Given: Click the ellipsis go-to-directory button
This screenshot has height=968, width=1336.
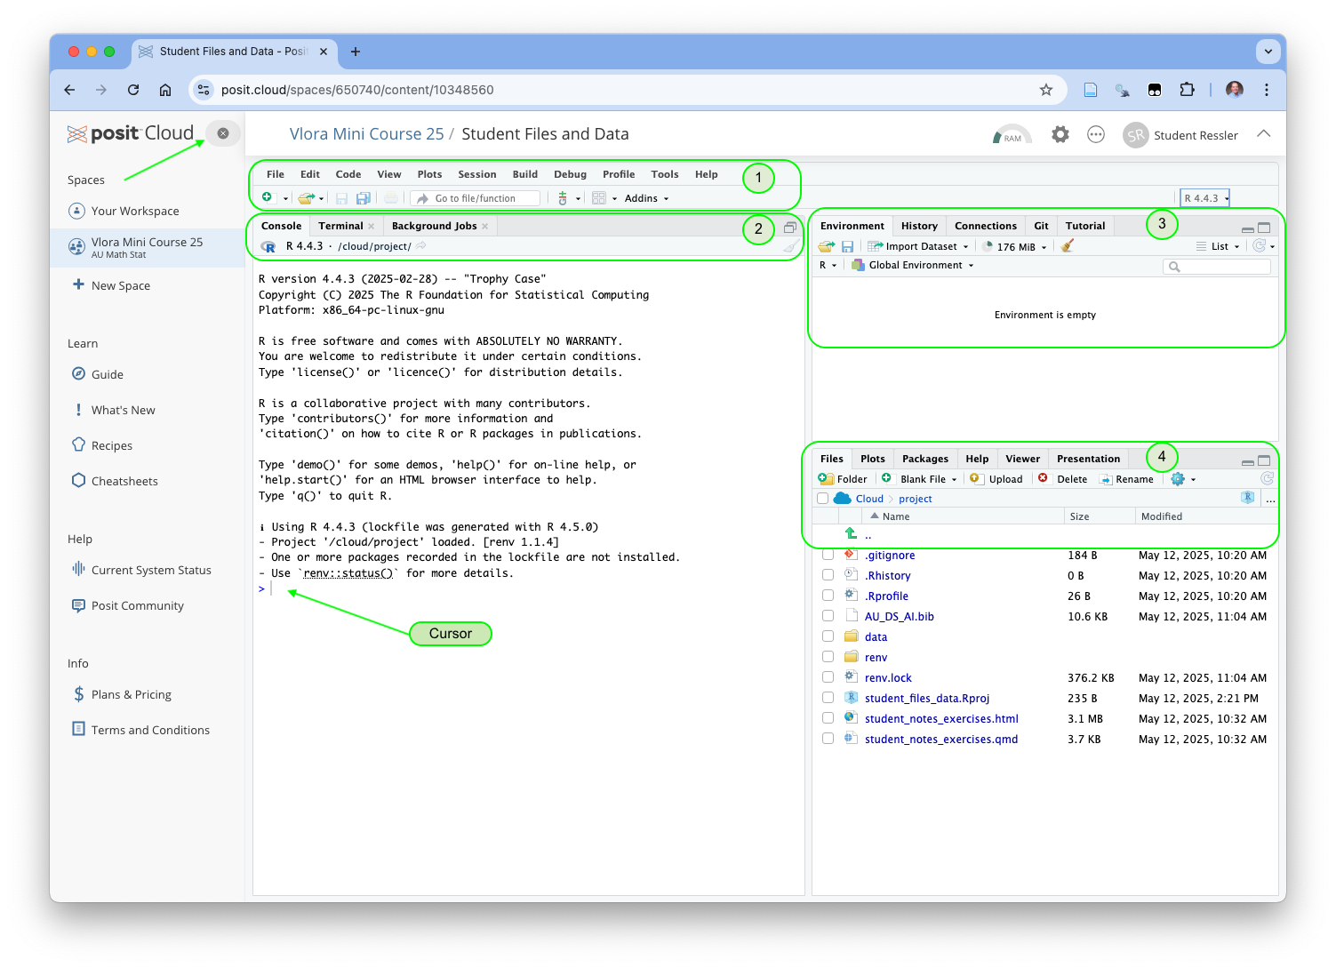Looking at the screenshot, I should [1270, 500].
